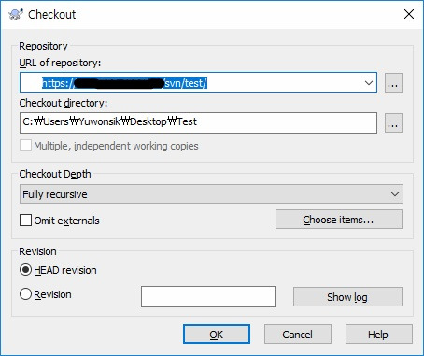This screenshot has height=356, width=424.
Task: Browse repository with the URL ellipsis button
Action: [393, 83]
